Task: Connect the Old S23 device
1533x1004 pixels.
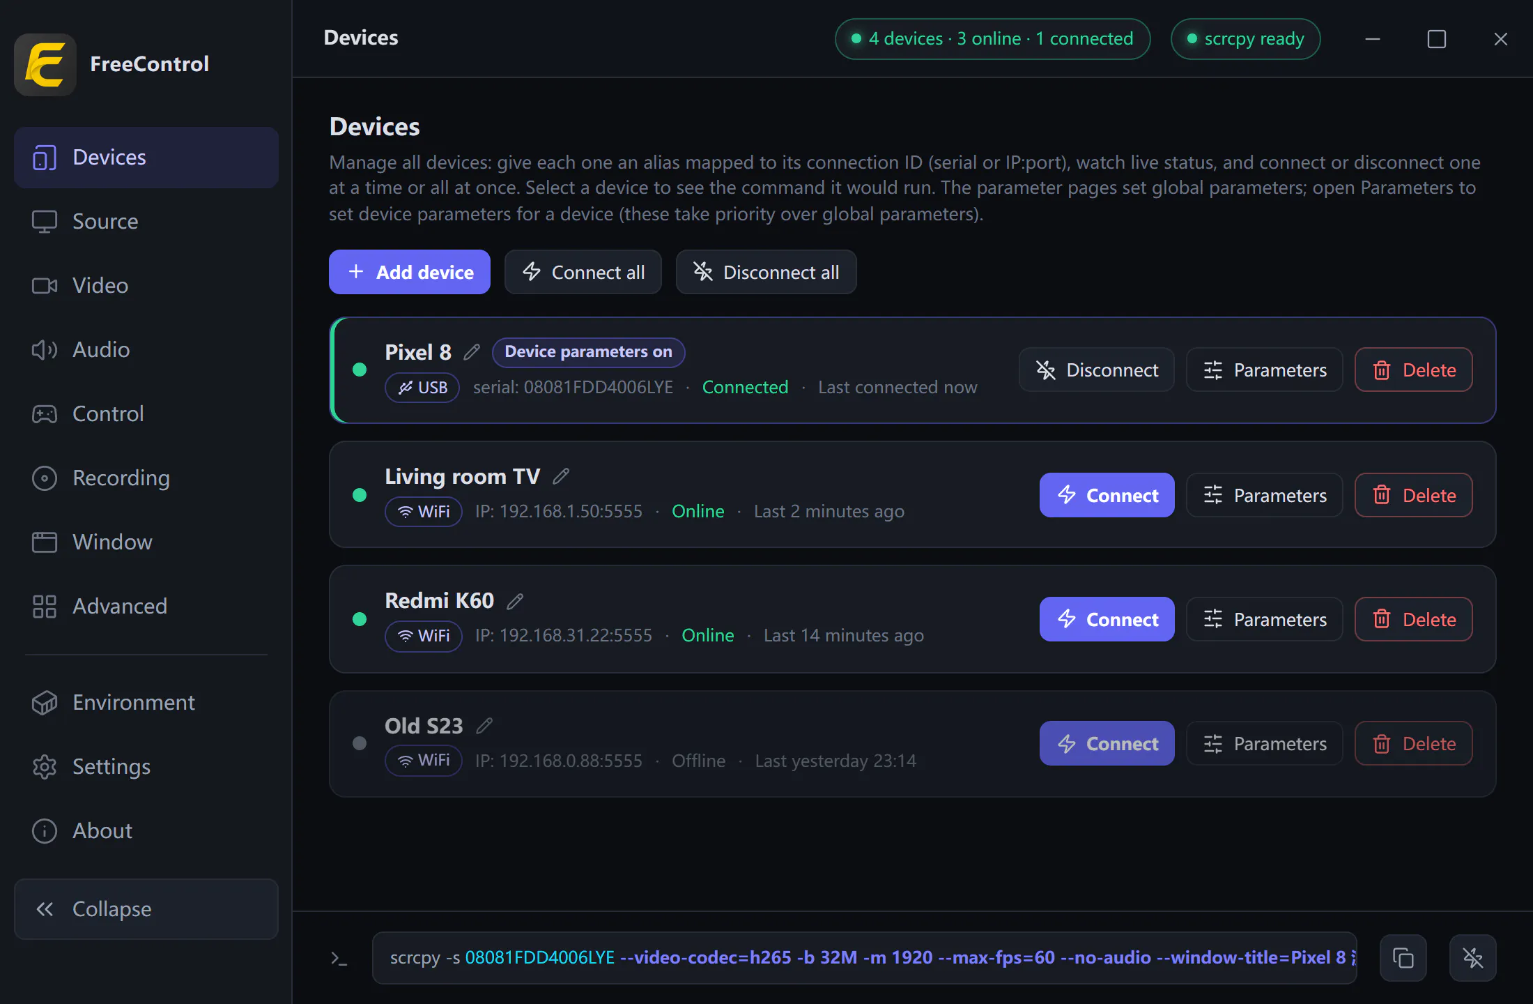Action: coord(1107,743)
